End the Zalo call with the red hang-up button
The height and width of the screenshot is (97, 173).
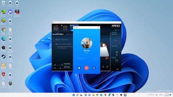[86, 68]
